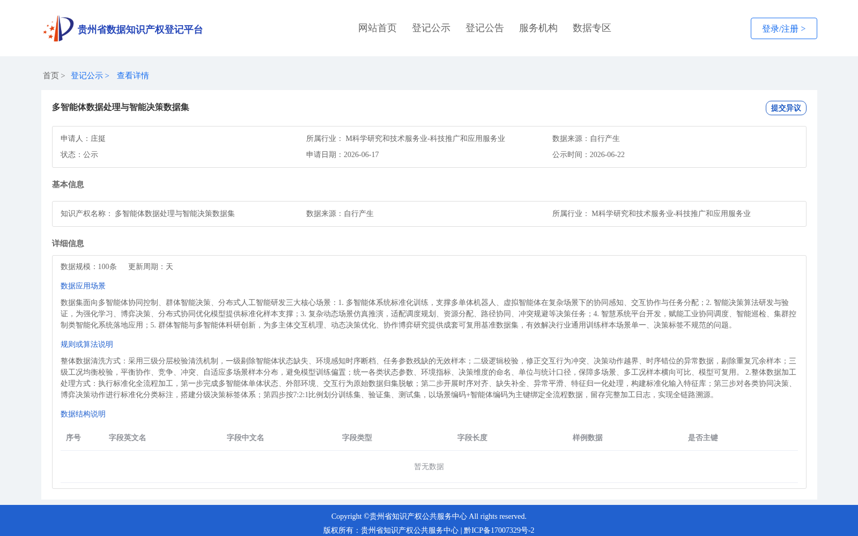Click the Copyright footer line
The height and width of the screenshot is (536, 858).
point(429,516)
